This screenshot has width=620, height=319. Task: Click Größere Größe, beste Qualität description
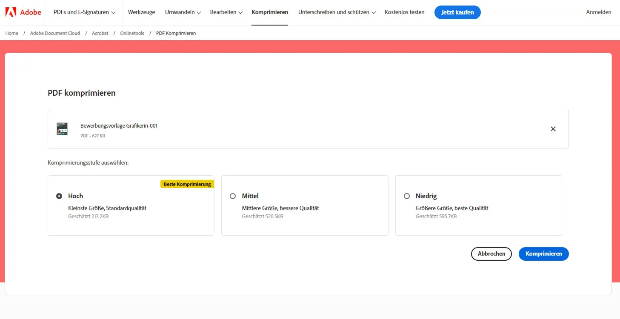coord(452,208)
